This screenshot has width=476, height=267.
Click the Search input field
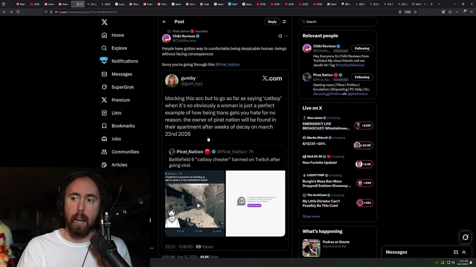338,22
